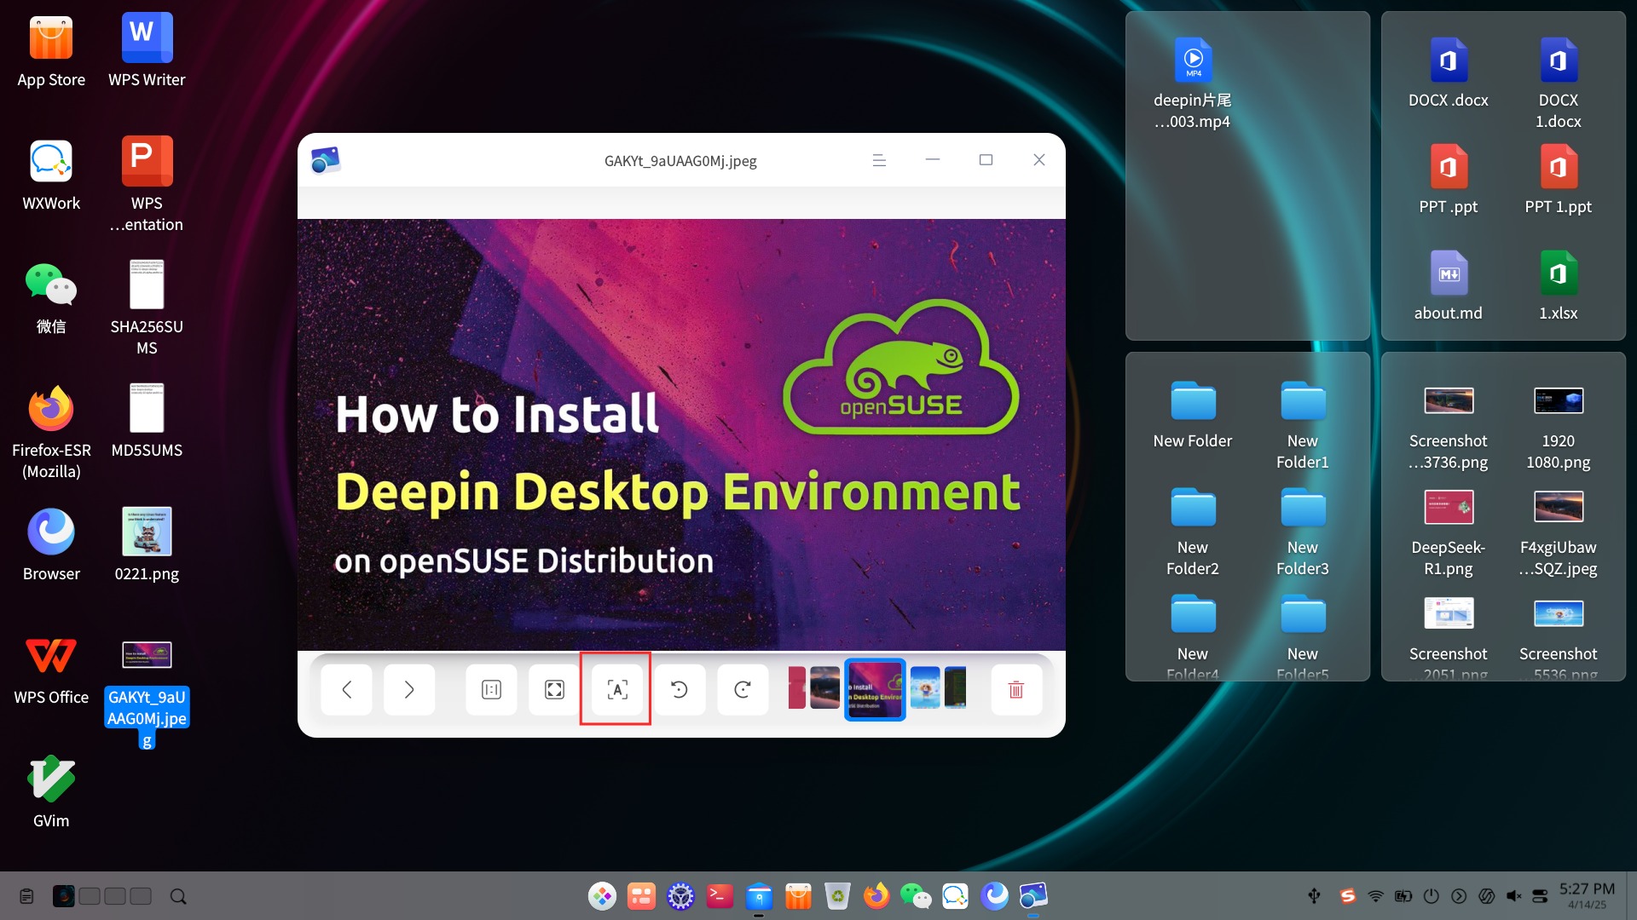
Task: Open the launcher in the dock
Action: coord(602,896)
